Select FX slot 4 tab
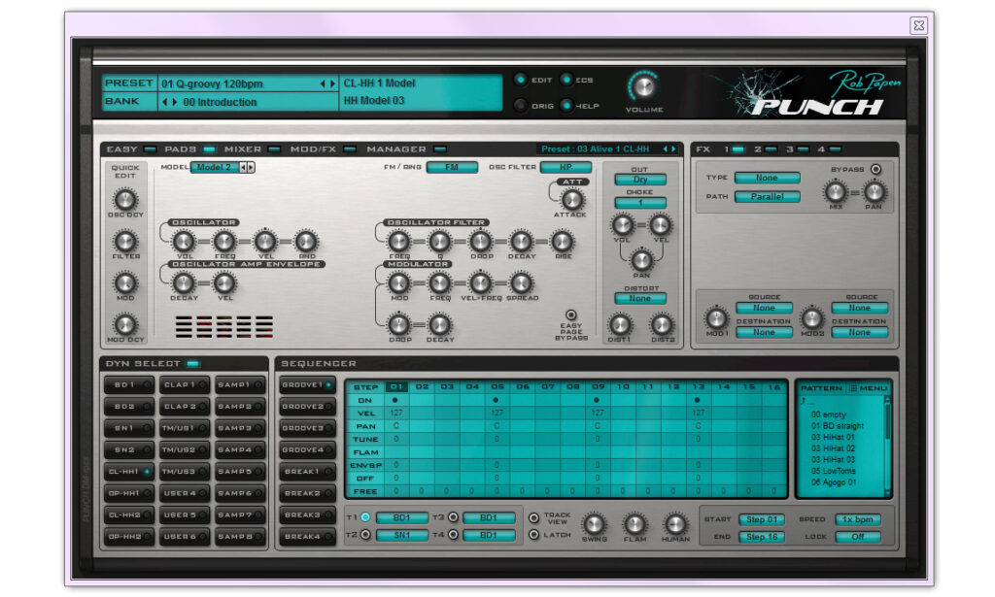The width and height of the screenshot is (995, 597). (829, 149)
